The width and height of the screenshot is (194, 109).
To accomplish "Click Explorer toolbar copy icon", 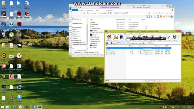I will [155, 16].
